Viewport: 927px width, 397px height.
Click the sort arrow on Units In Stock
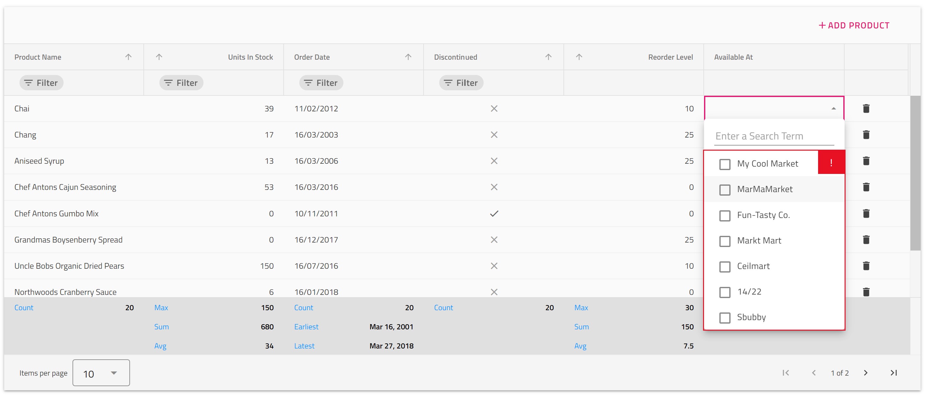click(x=158, y=57)
